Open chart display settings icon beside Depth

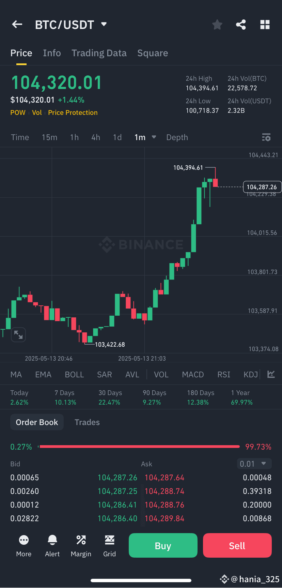tap(266, 137)
